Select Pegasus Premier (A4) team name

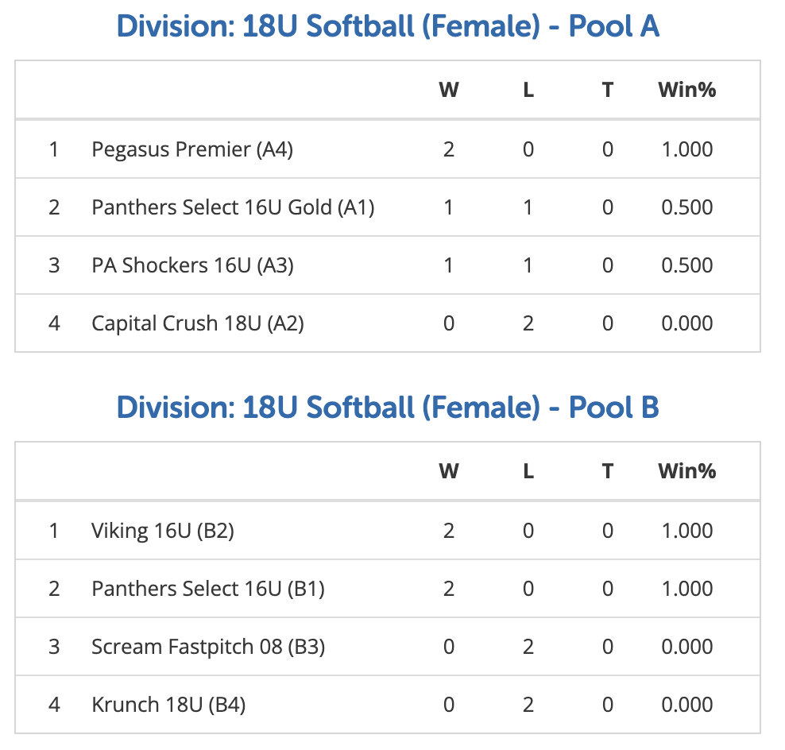(192, 149)
